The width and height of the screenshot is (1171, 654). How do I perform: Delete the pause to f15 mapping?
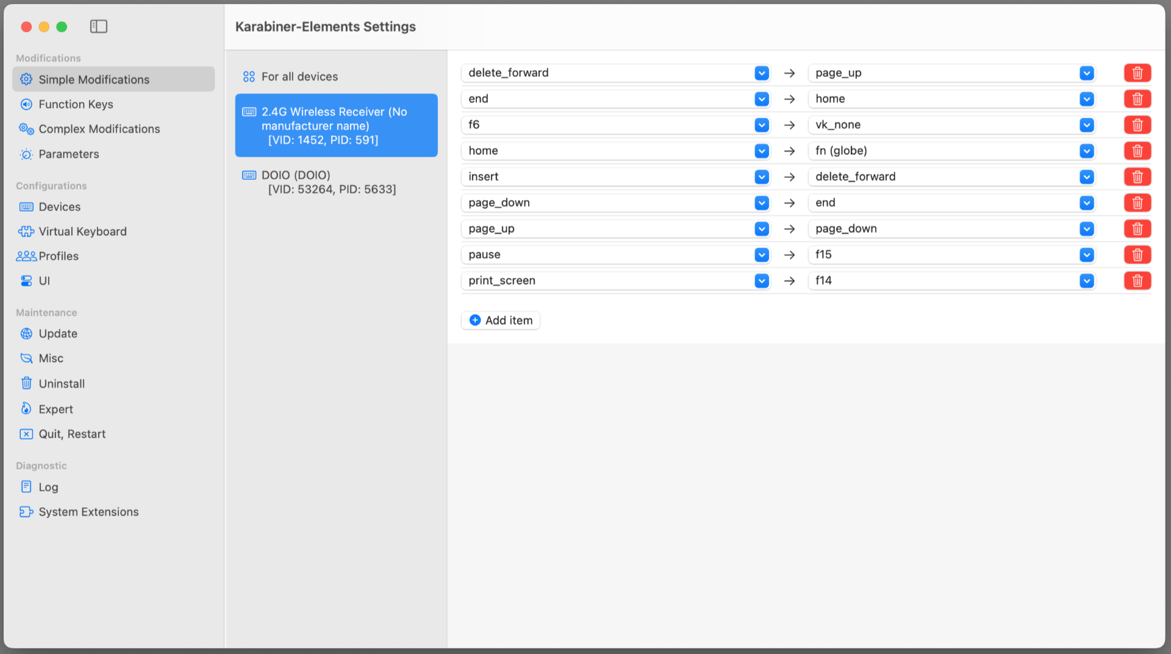tap(1137, 255)
